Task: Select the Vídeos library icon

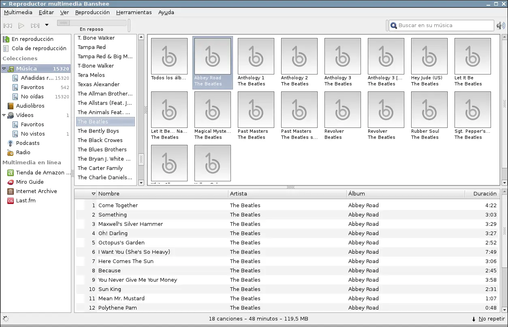Action: 11,115
